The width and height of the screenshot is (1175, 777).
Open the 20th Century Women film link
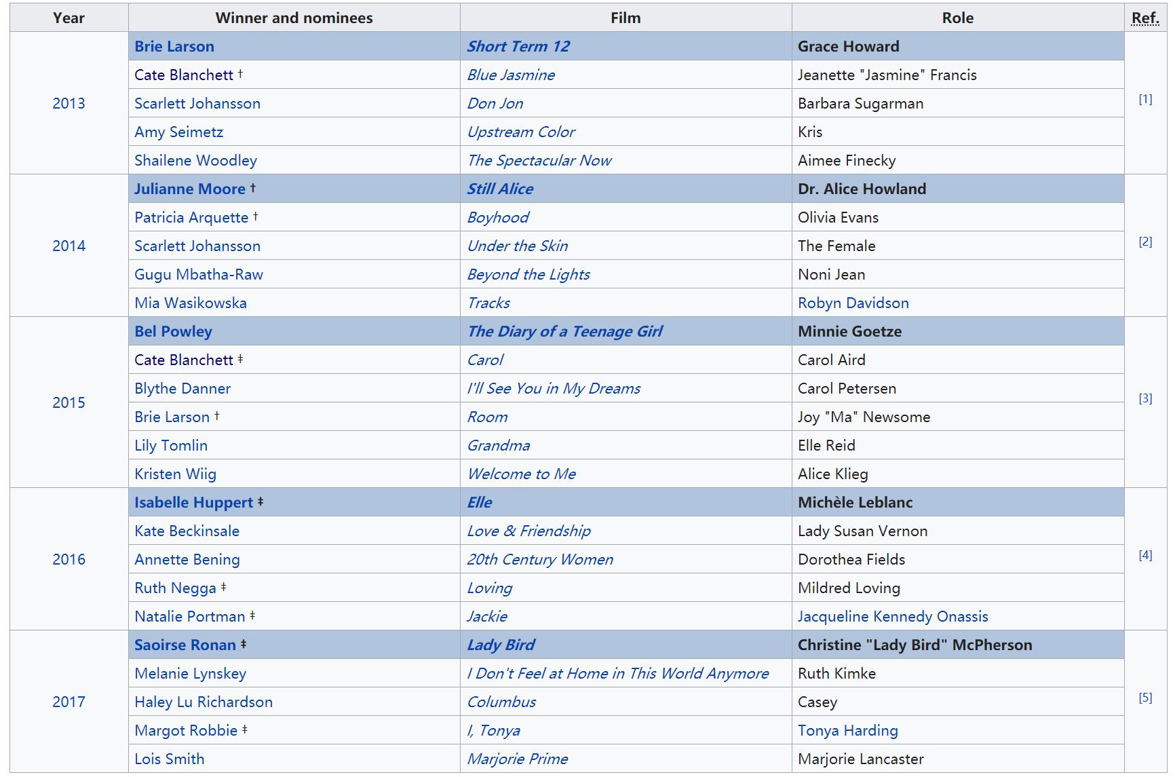tap(540, 559)
